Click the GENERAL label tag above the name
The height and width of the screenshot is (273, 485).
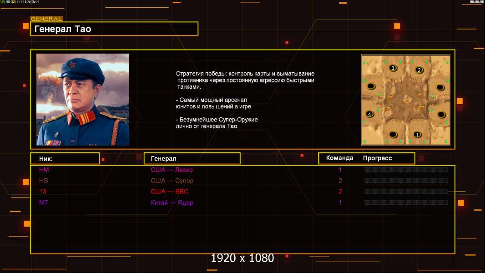(x=47, y=19)
